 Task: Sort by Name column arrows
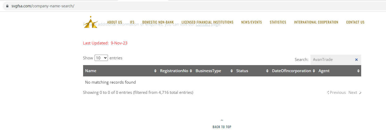[x=155, y=71]
